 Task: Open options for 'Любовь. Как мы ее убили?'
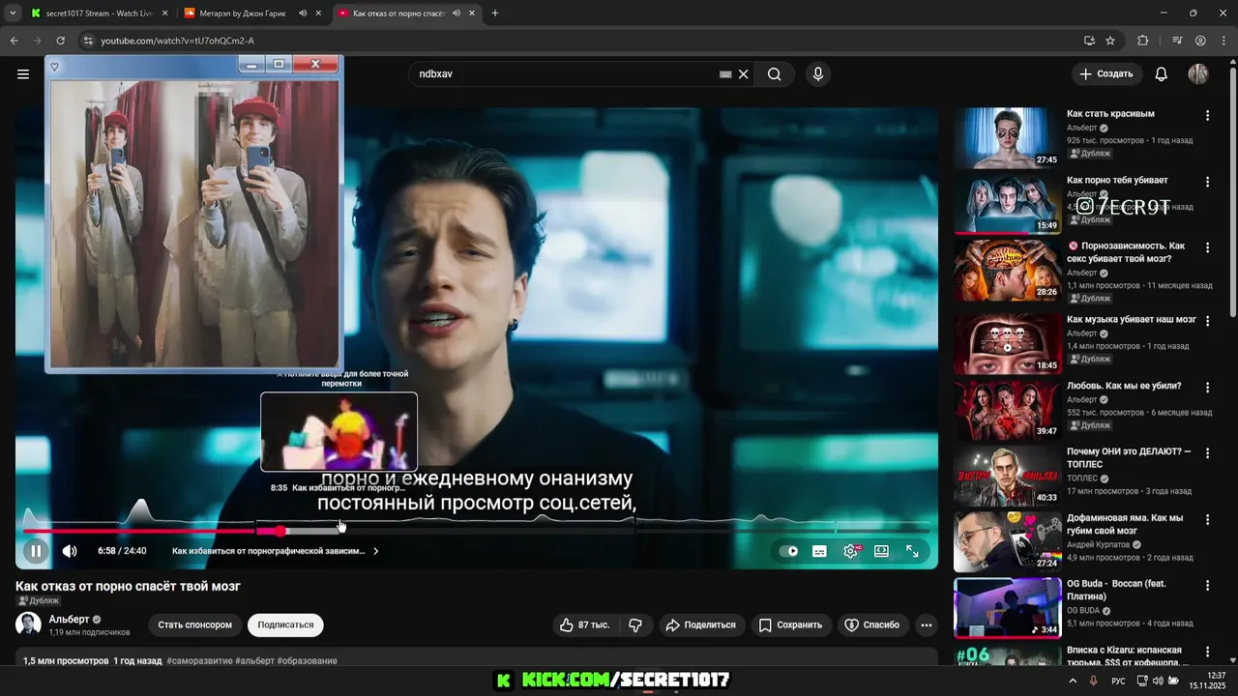click(x=1207, y=388)
